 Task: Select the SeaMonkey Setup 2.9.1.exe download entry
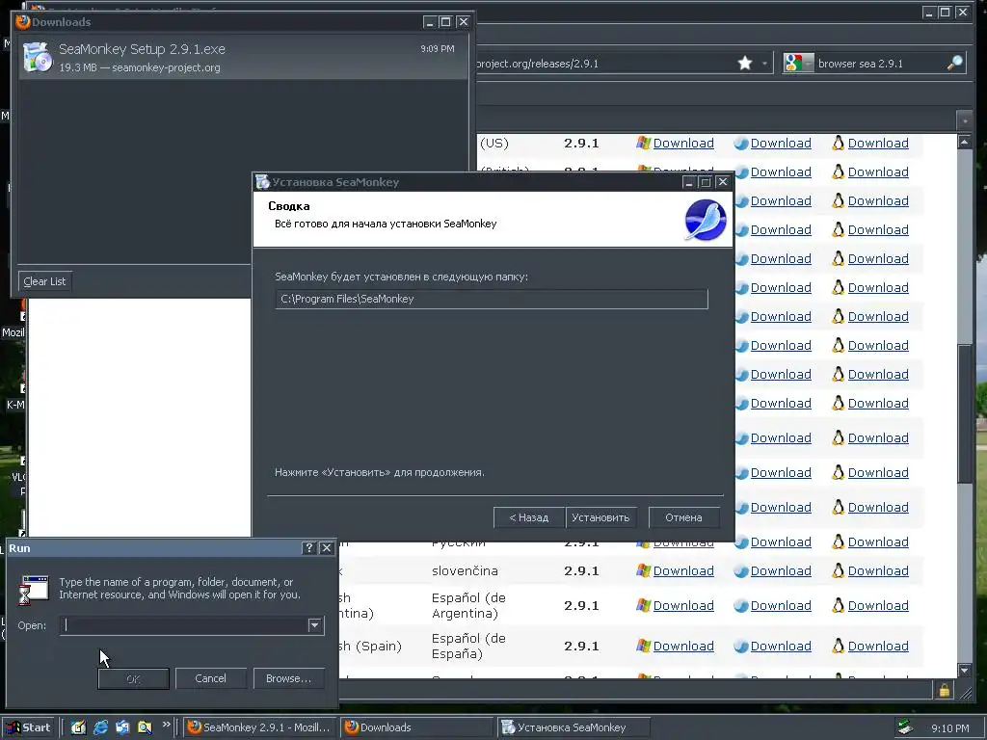243,57
